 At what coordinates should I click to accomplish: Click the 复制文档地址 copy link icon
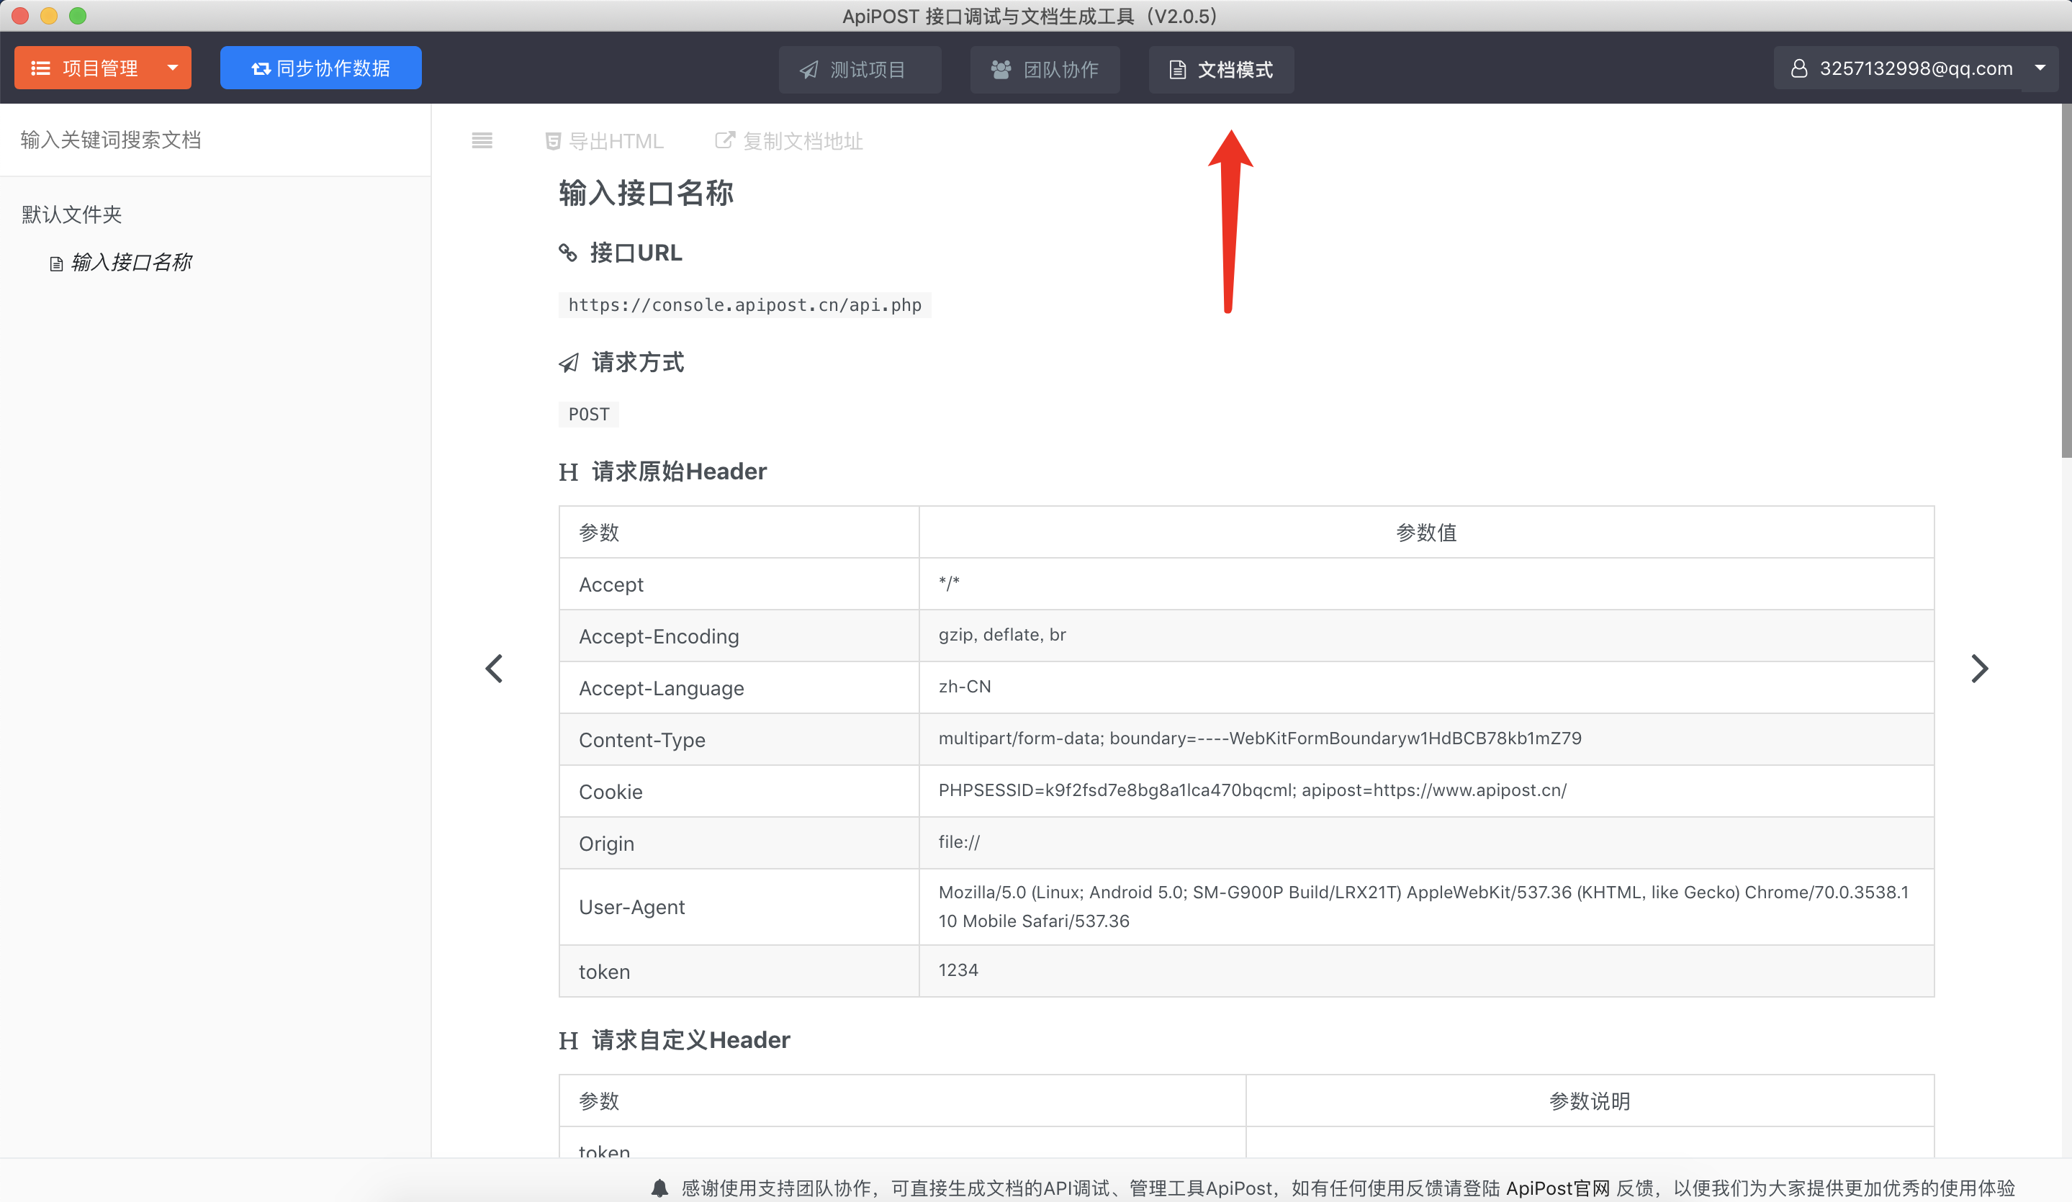(x=724, y=140)
